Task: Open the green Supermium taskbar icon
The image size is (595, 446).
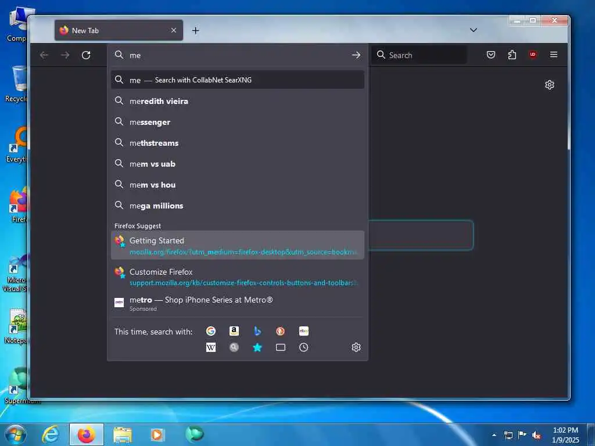Action: [x=194, y=434]
